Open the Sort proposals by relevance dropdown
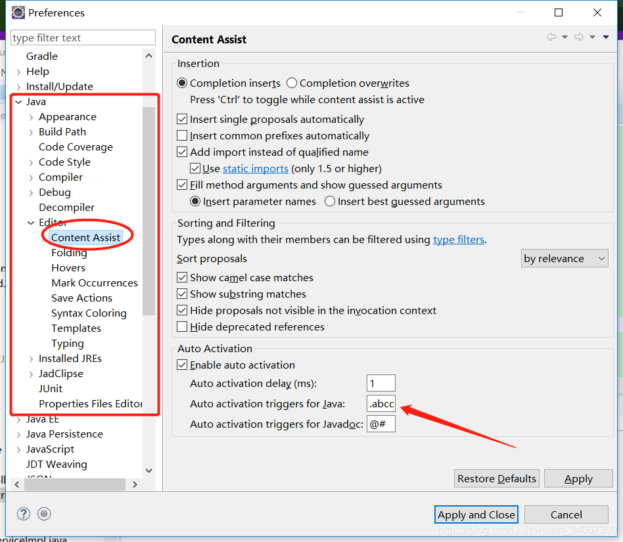 [565, 258]
